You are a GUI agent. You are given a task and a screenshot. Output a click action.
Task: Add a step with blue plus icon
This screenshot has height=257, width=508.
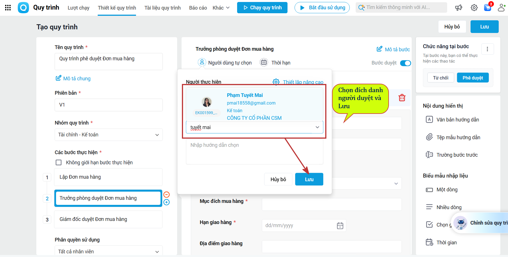[x=166, y=202]
